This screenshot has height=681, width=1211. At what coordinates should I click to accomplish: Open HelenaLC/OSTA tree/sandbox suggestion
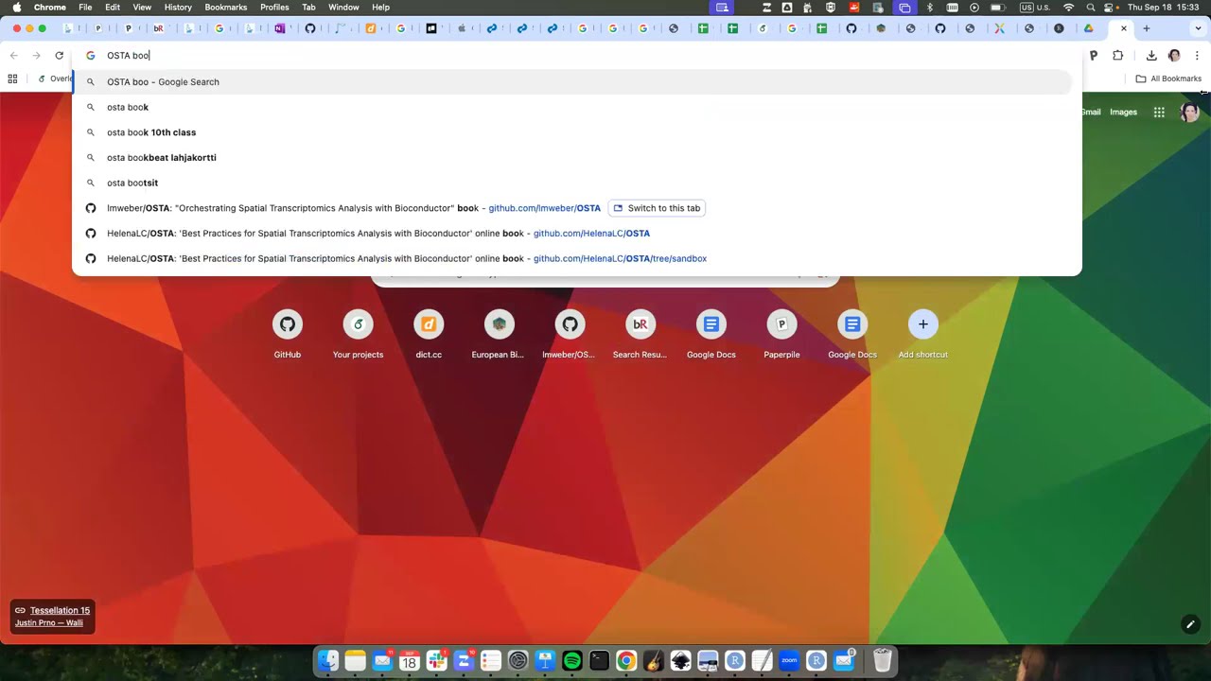(572, 258)
